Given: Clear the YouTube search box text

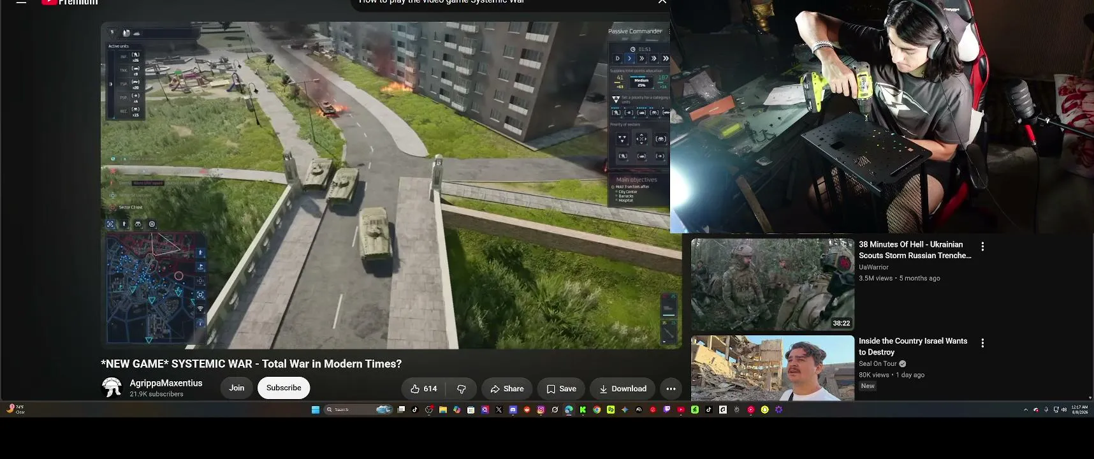Looking at the screenshot, I should pos(662,3).
